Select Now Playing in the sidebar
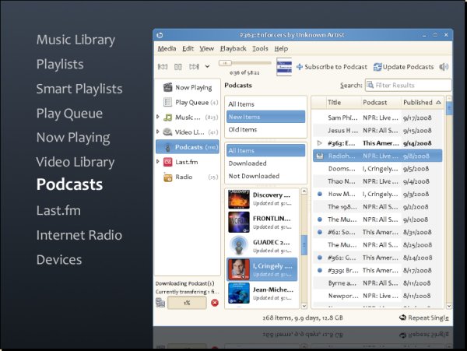 (188, 87)
